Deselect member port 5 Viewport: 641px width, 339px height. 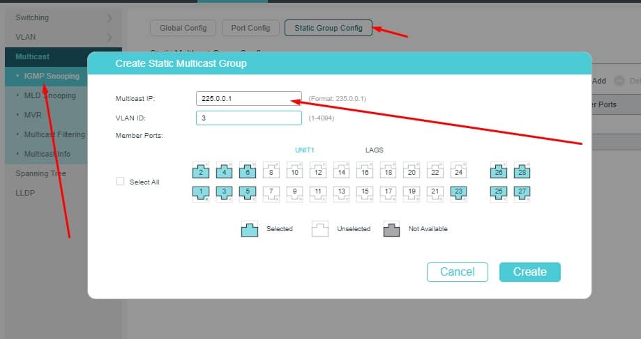pos(248,194)
